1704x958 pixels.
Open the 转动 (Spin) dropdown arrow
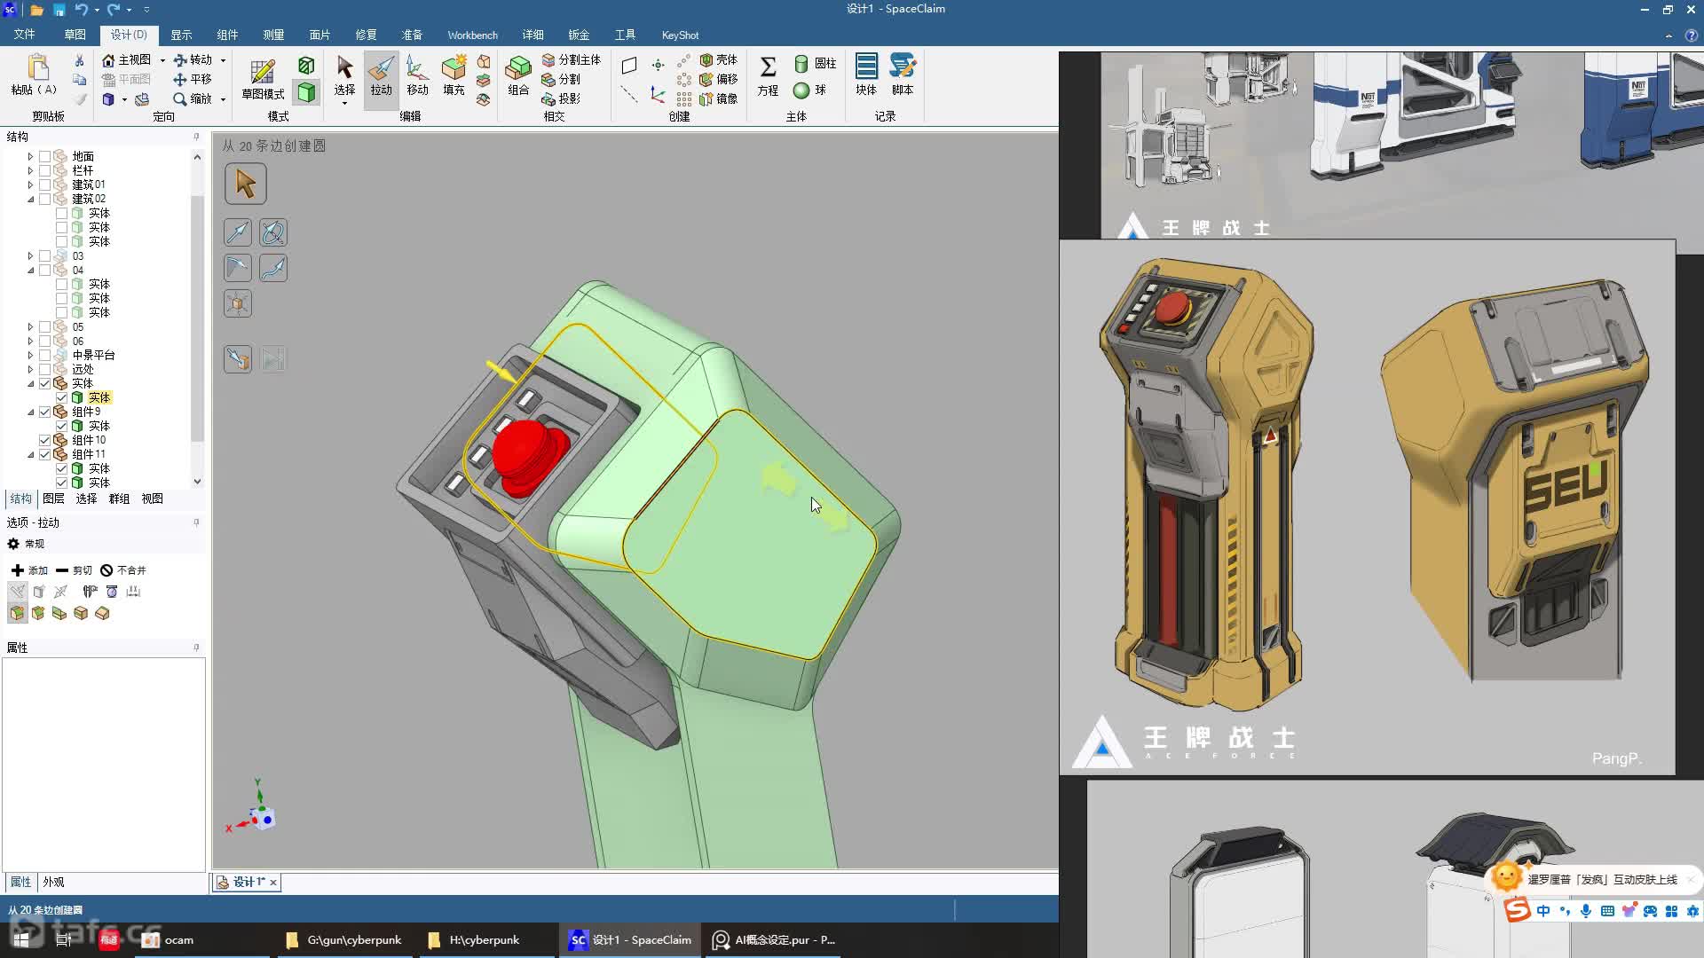pyautogui.click(x=223, y=60)
